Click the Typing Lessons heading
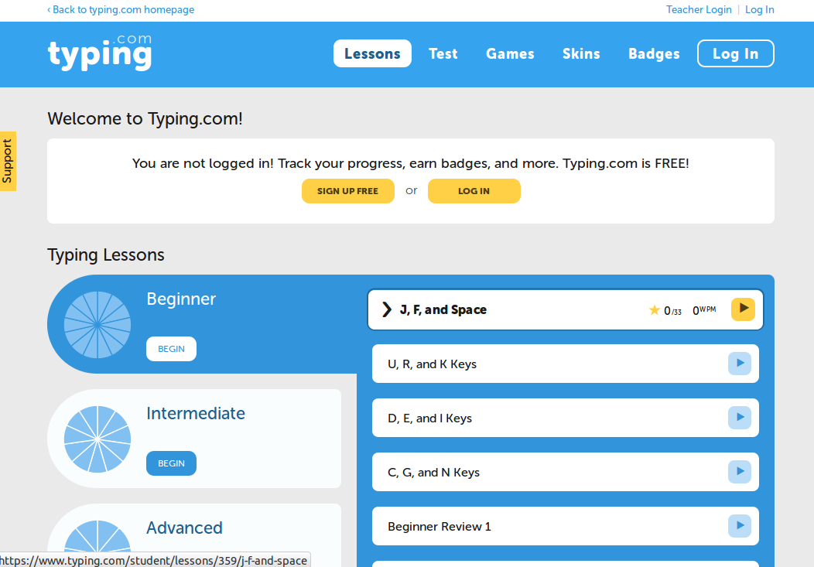814x567 pixels. coord(106,254)
